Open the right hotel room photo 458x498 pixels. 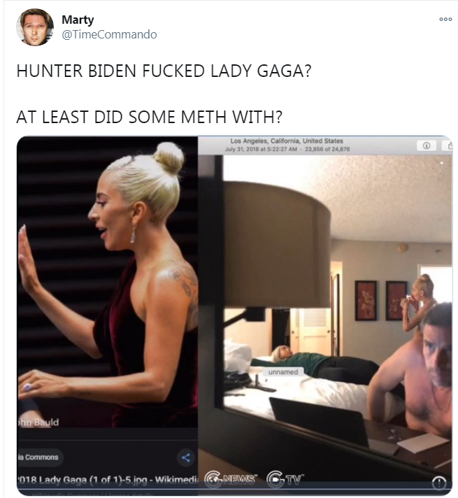325,315
